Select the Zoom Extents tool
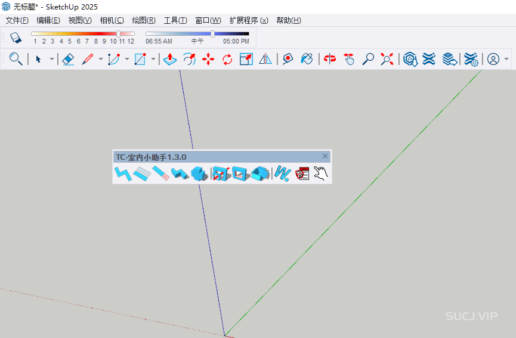 tap(387, 59)
